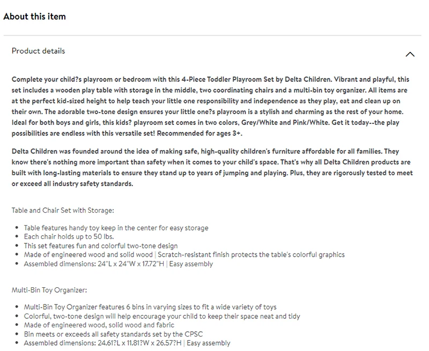Click the About this item heading
429x351 pixels.
point(34,17)
